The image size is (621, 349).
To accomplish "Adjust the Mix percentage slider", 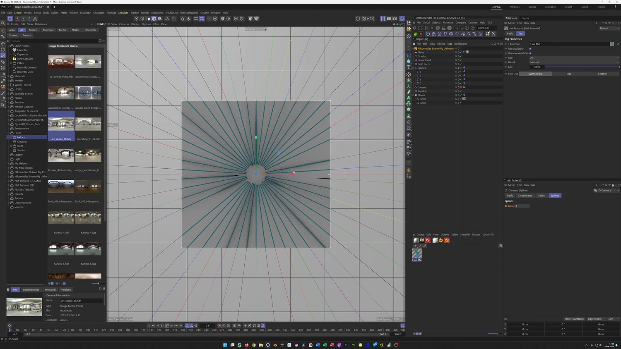I will pyautogui.click(x=582, y=67).
